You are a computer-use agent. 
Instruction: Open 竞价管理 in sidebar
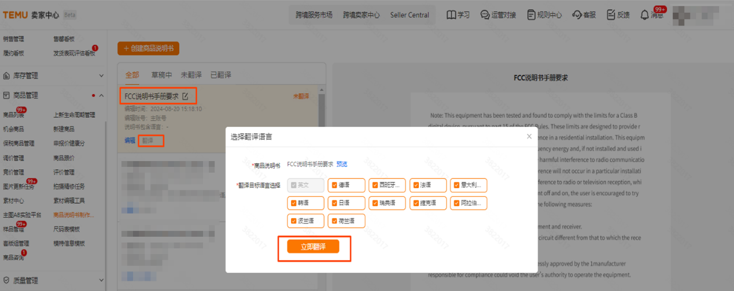[x=13, y=172]
